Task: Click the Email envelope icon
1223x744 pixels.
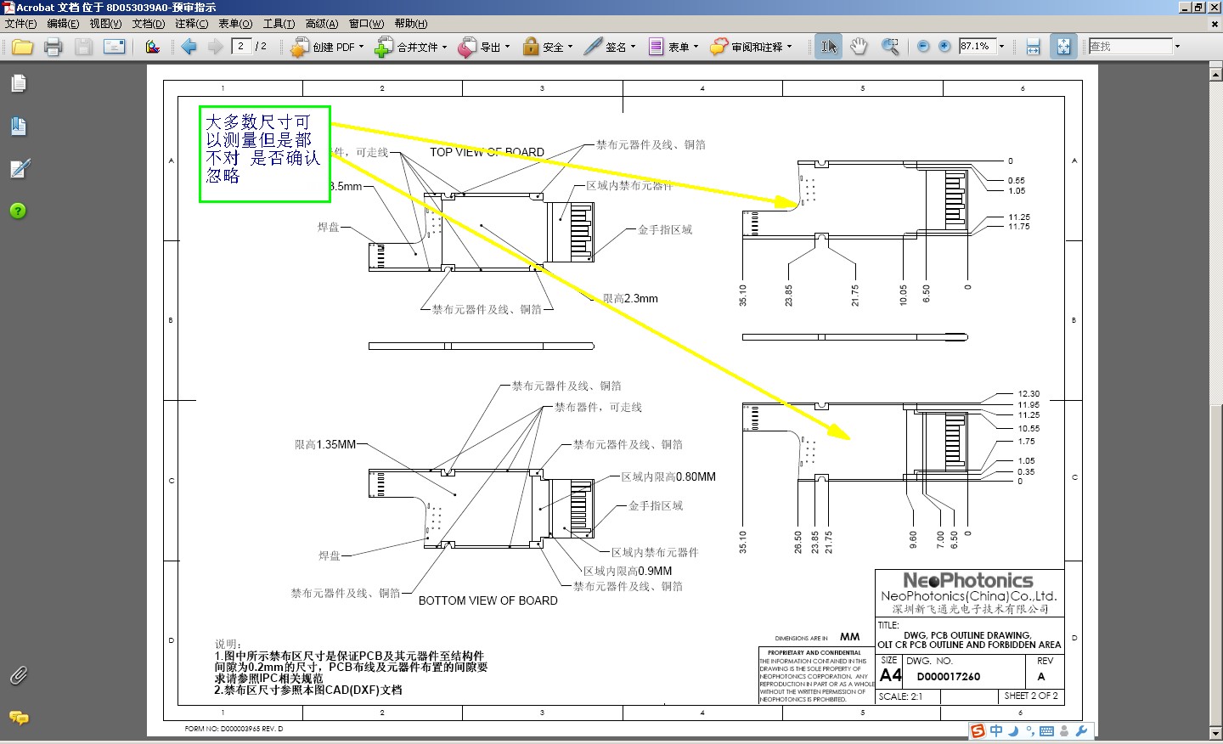Action: 114,47
